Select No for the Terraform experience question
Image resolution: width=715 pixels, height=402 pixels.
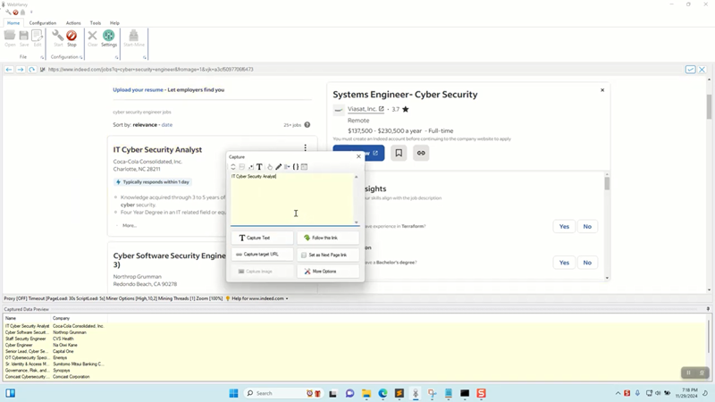tap(587, 226)
